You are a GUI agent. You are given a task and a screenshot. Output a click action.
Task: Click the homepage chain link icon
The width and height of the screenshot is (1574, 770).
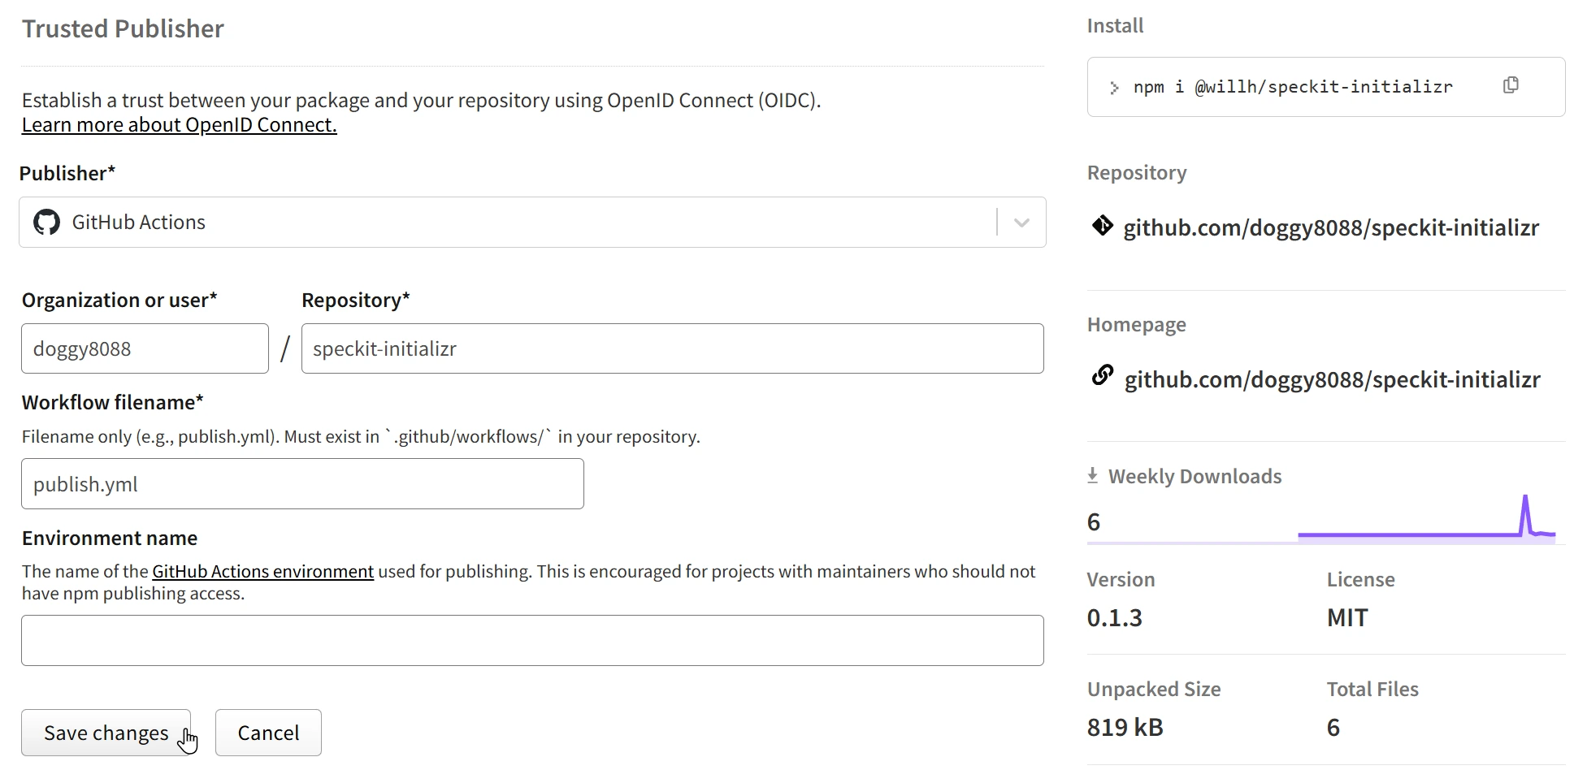(x=1102, y=376)
